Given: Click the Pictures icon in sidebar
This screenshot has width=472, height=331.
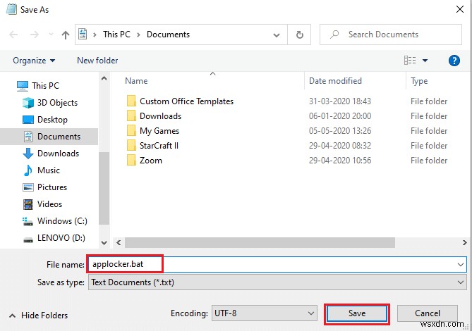Looking at the screenshot, I should pyautogui.click(x=28, y=187).
